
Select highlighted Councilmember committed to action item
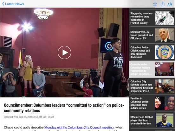coord(152,69)
